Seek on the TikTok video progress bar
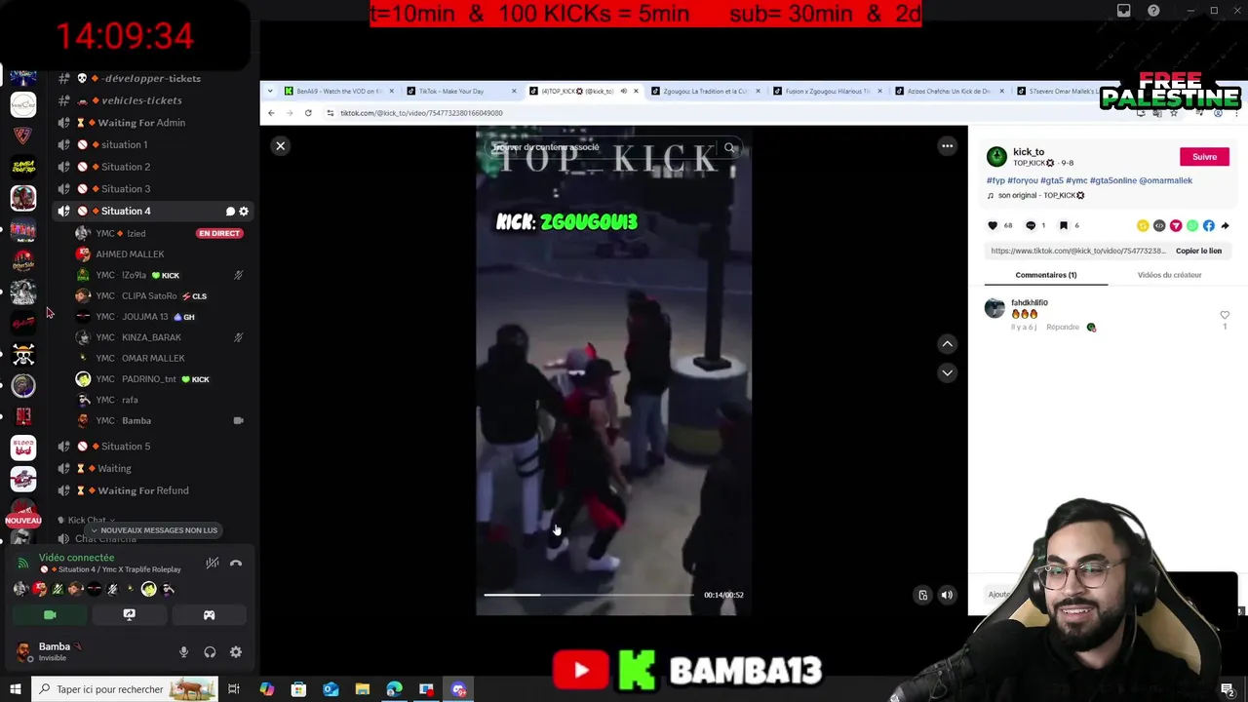 tap(588, 595)
